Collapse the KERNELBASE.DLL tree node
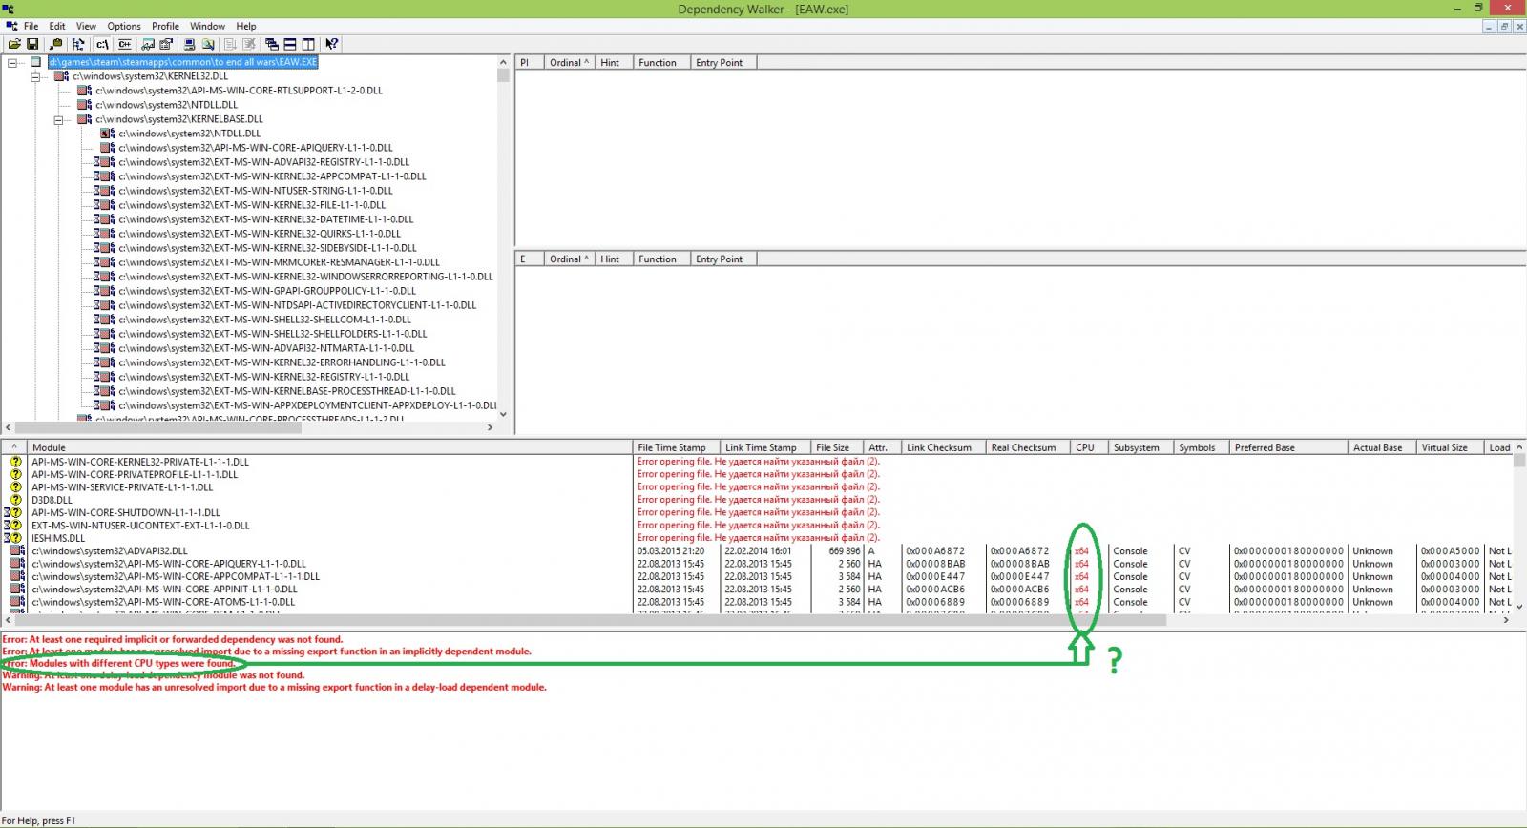1527x828 pixels. pyautogui.click(x=58, y=120)
